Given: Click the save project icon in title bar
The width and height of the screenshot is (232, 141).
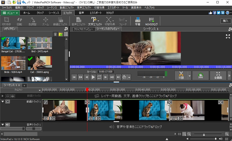Looking at the screenshot, I should [x=19, y=2].
